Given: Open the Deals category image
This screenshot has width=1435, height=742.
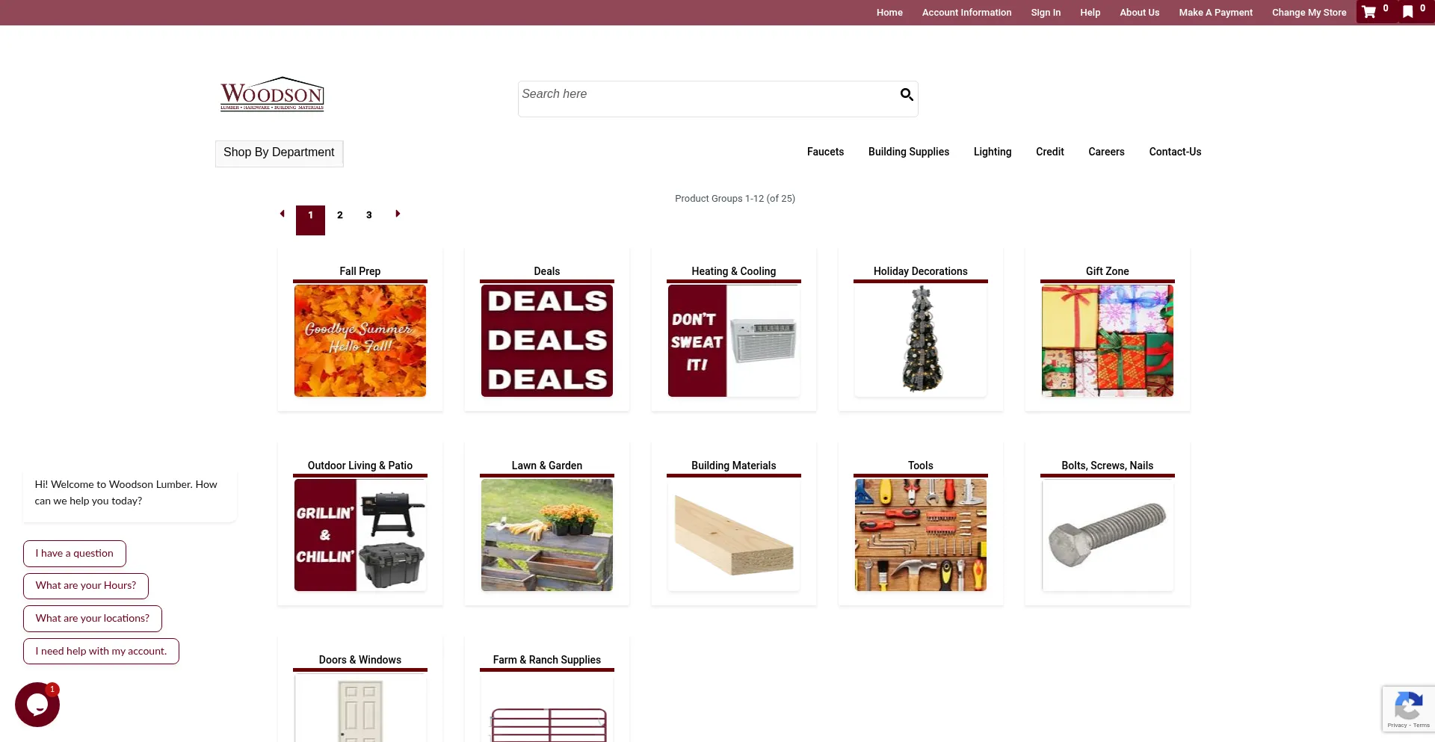Looking at the screenshot, I should point(547,341).
